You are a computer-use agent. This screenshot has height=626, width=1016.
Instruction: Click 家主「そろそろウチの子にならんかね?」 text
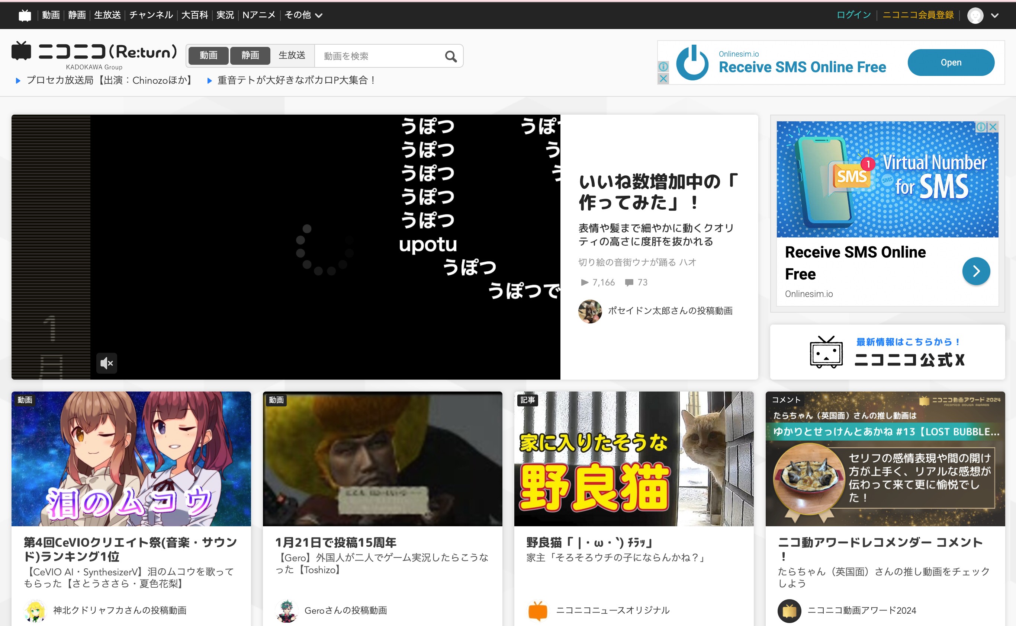pos(616,558)
